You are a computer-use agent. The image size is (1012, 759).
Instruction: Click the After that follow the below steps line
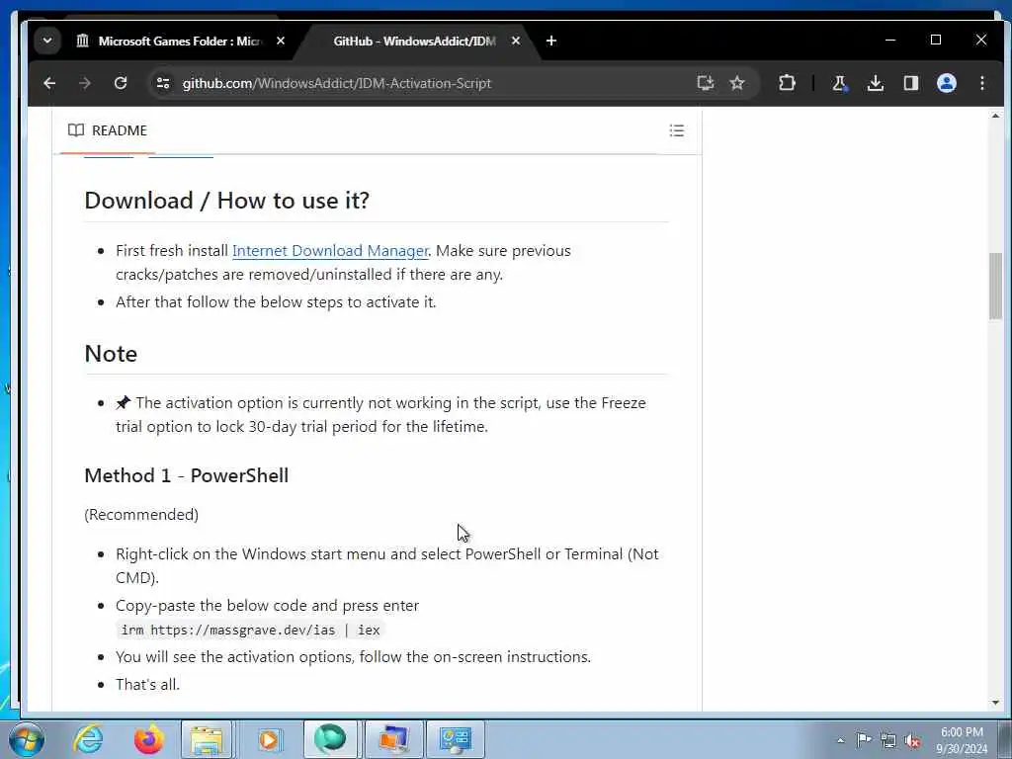pyautogui.click(x=276, y=302)
